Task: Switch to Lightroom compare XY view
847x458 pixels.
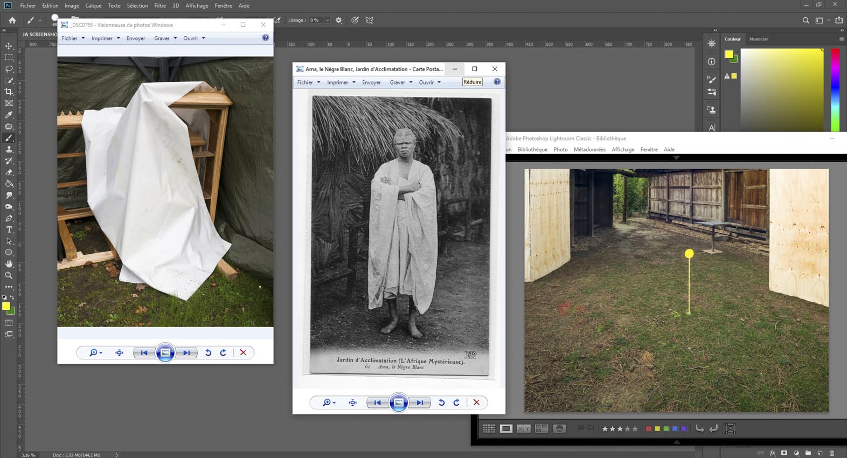Action: click(x=524, y=429)
